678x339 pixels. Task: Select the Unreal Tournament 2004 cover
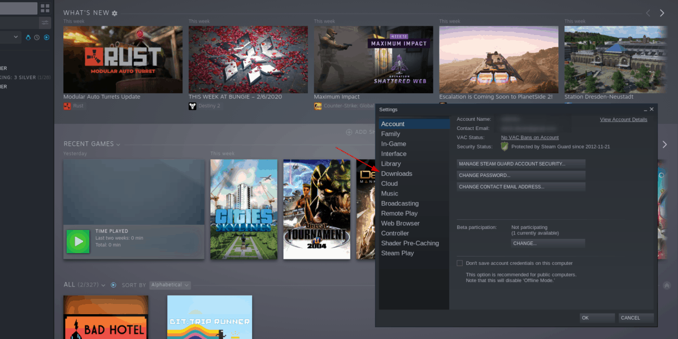pyautogui.click(x=316, y=209)
